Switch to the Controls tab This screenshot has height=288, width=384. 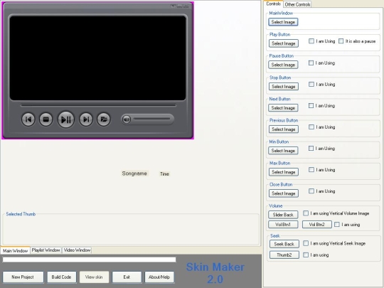click(x=273, y=4)
